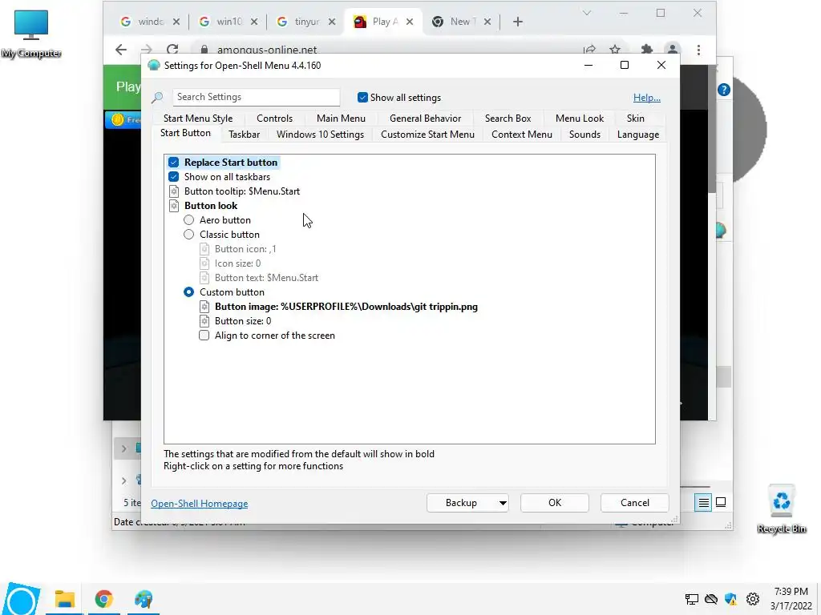
Task: Click the settings gear tray icon
Action: 752,599
